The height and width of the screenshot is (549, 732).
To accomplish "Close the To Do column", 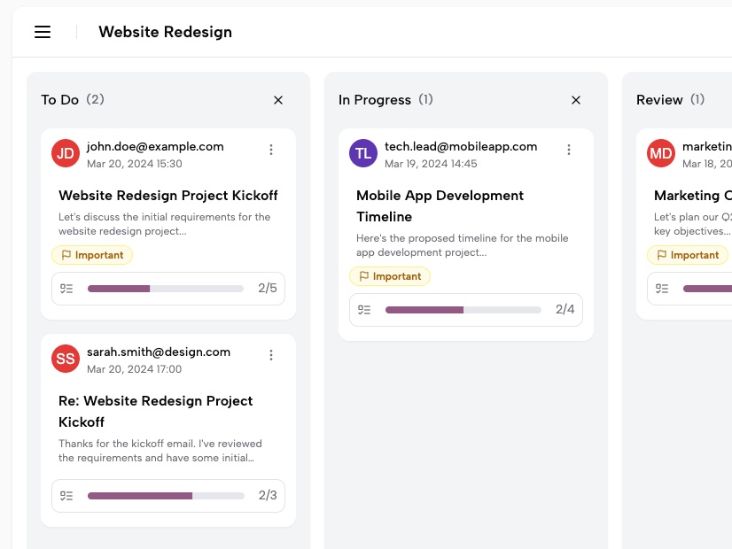I will pyautogui.click(x=278, y=100).
